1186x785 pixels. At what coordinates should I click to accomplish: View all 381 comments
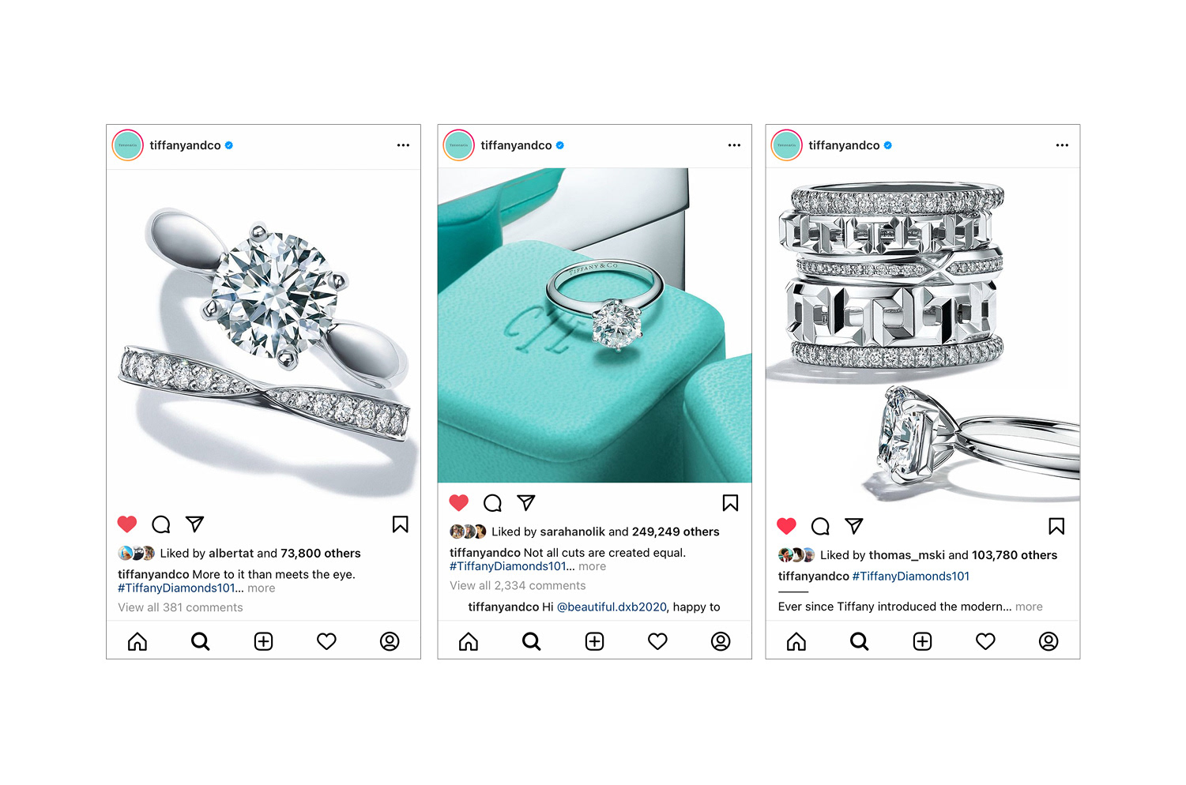(x=180, y=607)
